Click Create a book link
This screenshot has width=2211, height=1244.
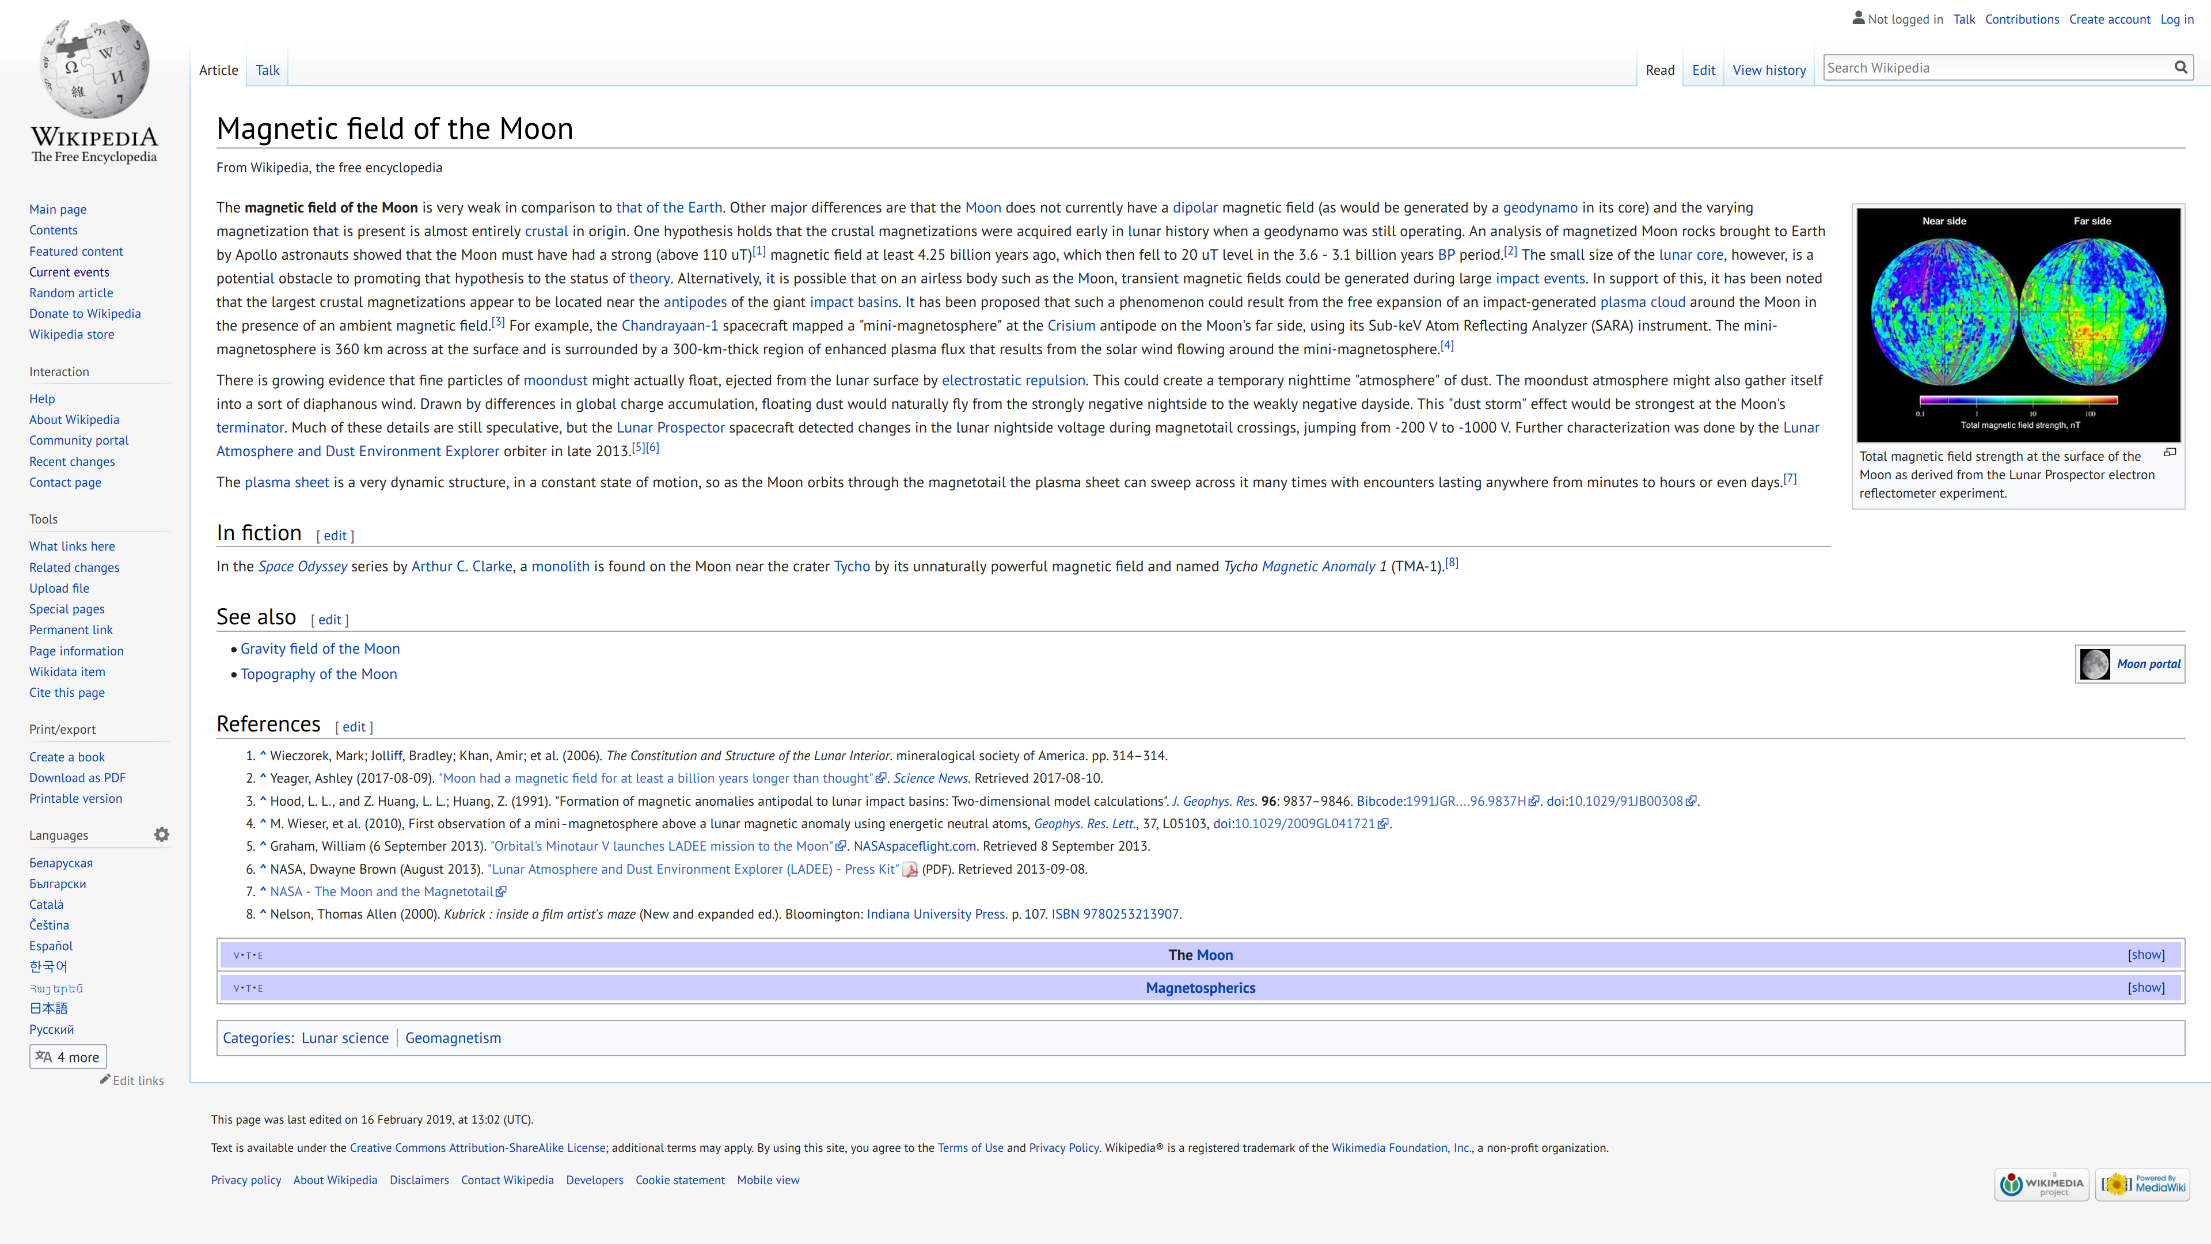coord(67,757)
